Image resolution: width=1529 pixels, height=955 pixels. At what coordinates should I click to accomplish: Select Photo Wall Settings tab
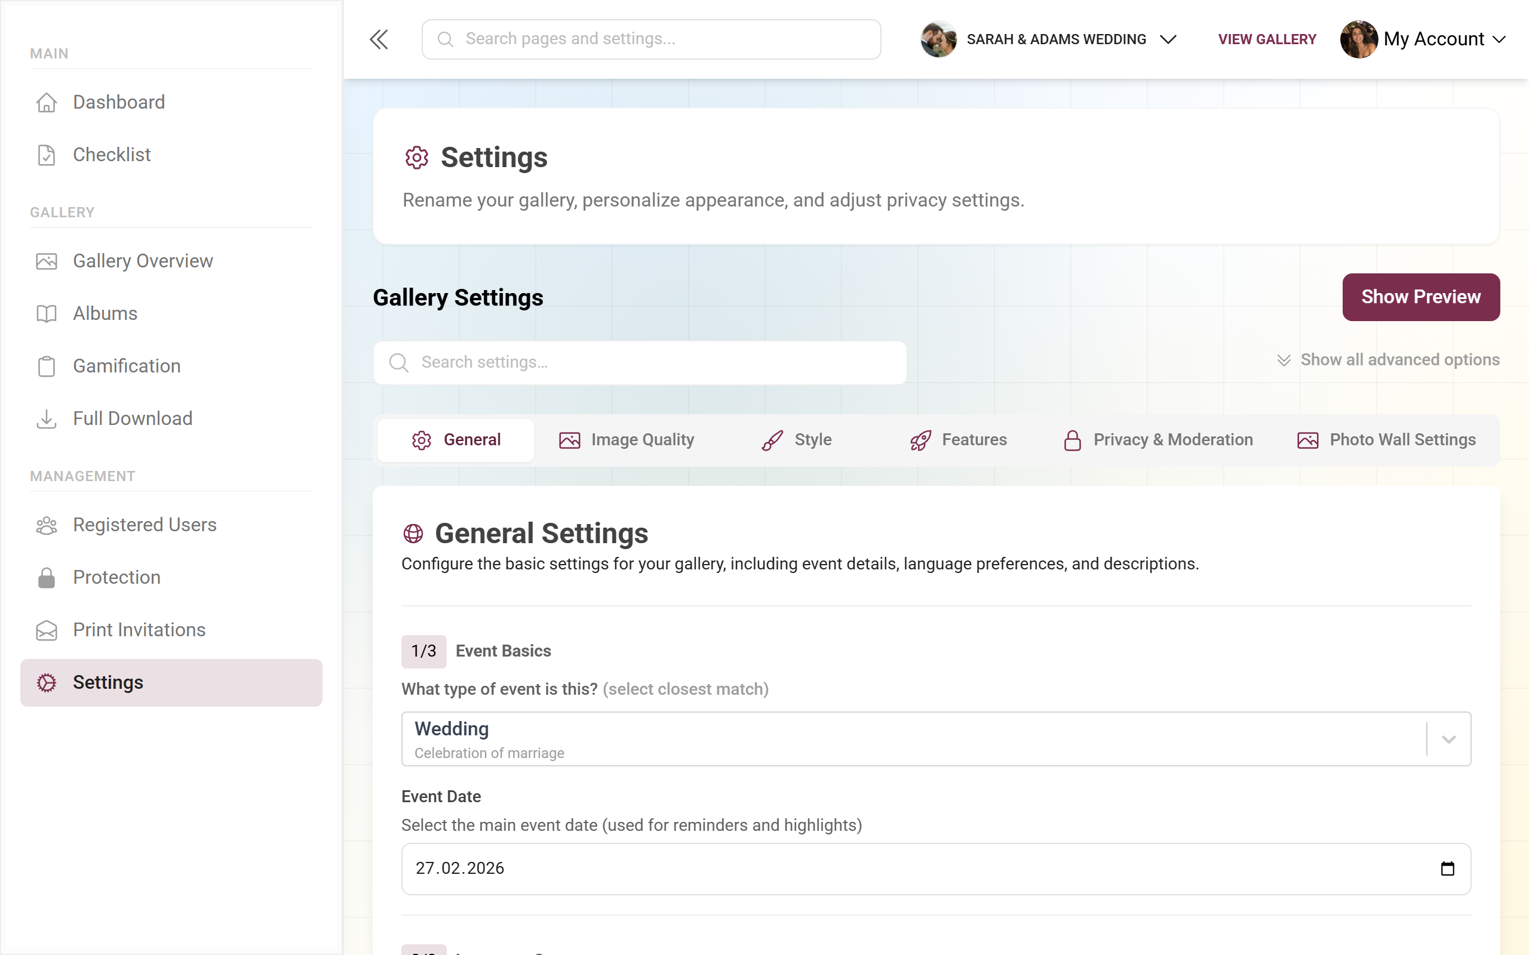[1386, 440]
